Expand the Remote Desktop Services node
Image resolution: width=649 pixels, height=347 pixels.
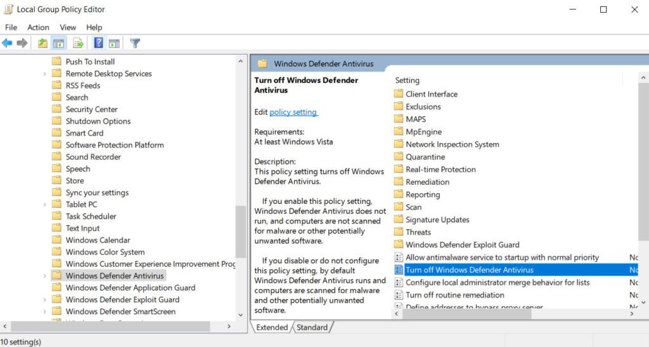point(45,73)
